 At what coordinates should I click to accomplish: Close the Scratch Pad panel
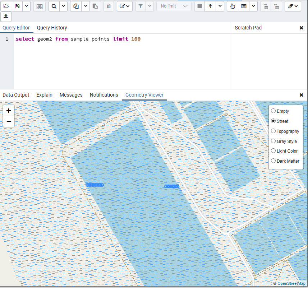coord(301,28)
